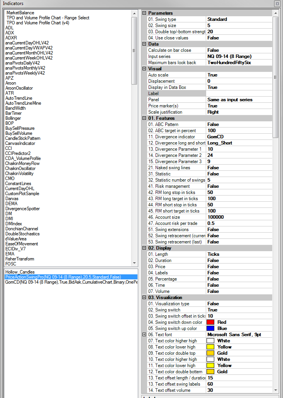This screenshot has width=283, height=398.
Task: Click the indicator list scroll down arrow
Action: (134, 263)
